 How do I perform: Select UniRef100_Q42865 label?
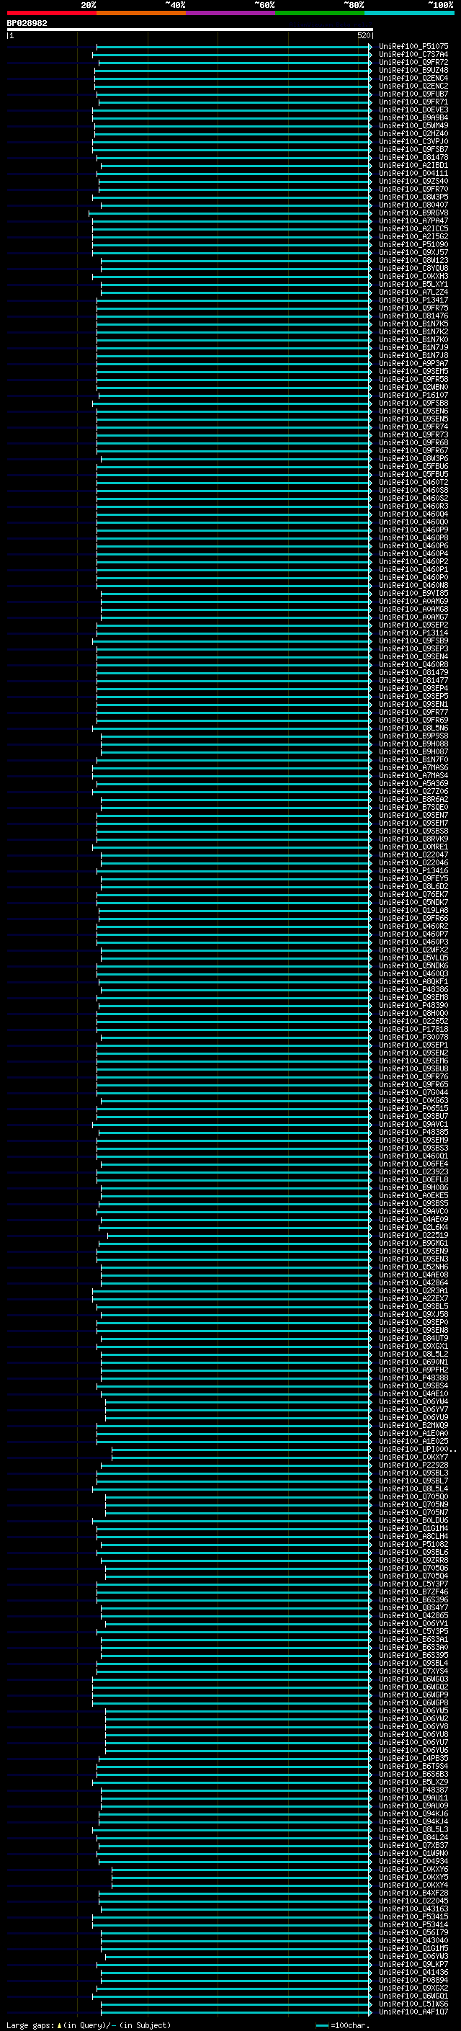click(x=413, y=1615)
